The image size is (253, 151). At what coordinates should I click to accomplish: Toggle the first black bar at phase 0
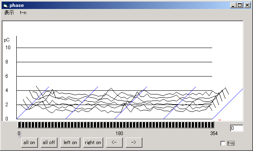point(19,125)
